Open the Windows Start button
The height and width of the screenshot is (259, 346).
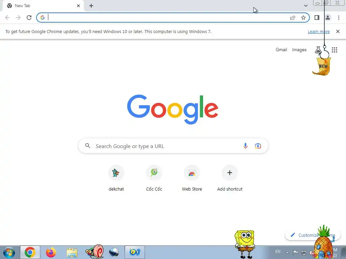[x=9, y=252]
